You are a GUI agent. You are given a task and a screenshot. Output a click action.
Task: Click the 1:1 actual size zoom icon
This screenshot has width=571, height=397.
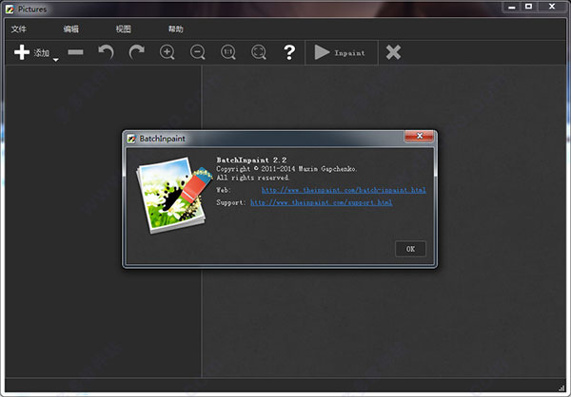pos(228,52)
